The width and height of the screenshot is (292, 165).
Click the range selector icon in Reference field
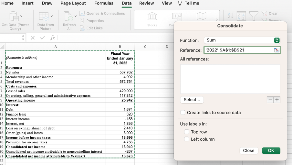pyautogui.click(x=276, y=50)
